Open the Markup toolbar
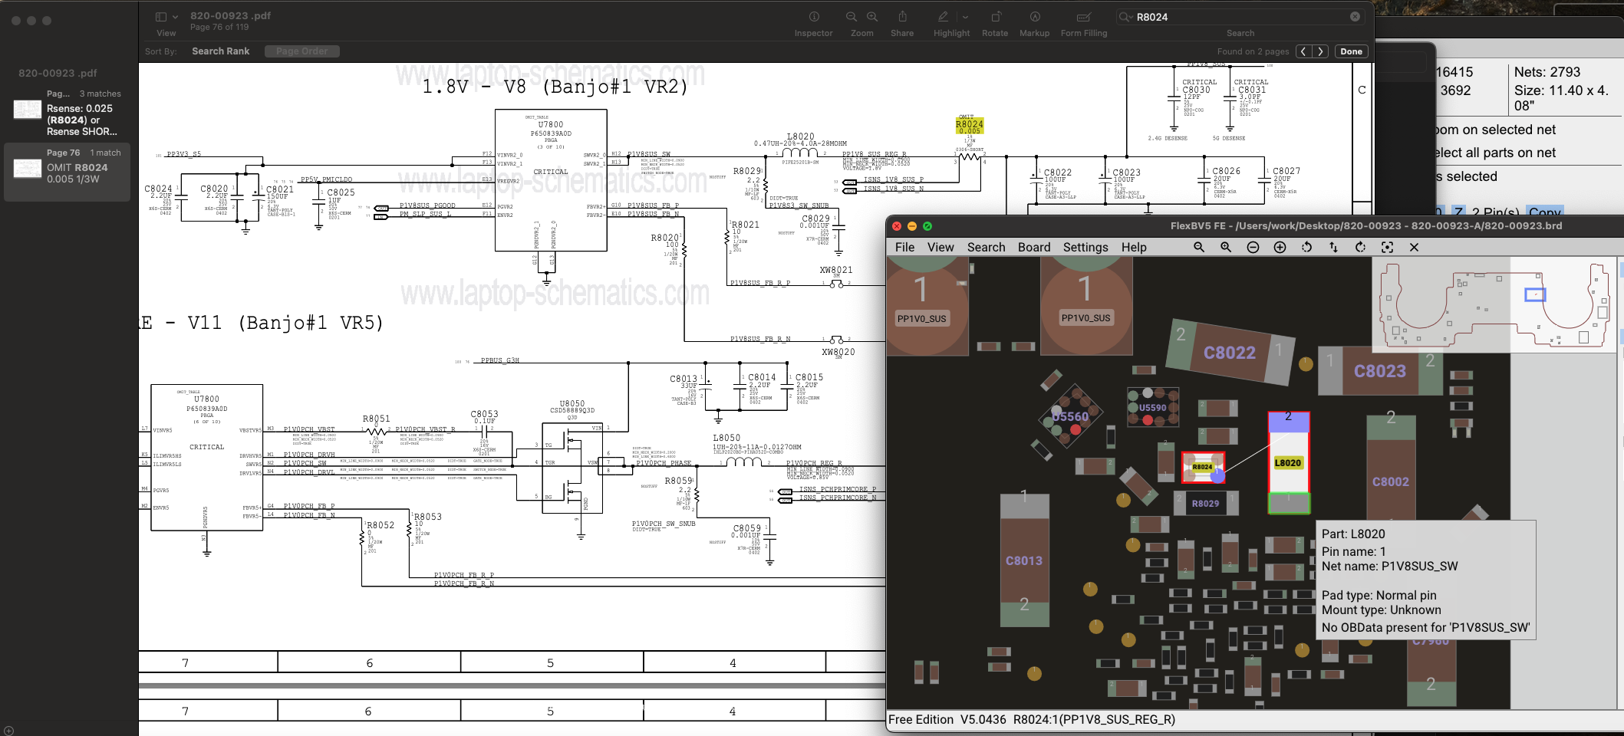1624x736 pixels. tap(1034, 17)
